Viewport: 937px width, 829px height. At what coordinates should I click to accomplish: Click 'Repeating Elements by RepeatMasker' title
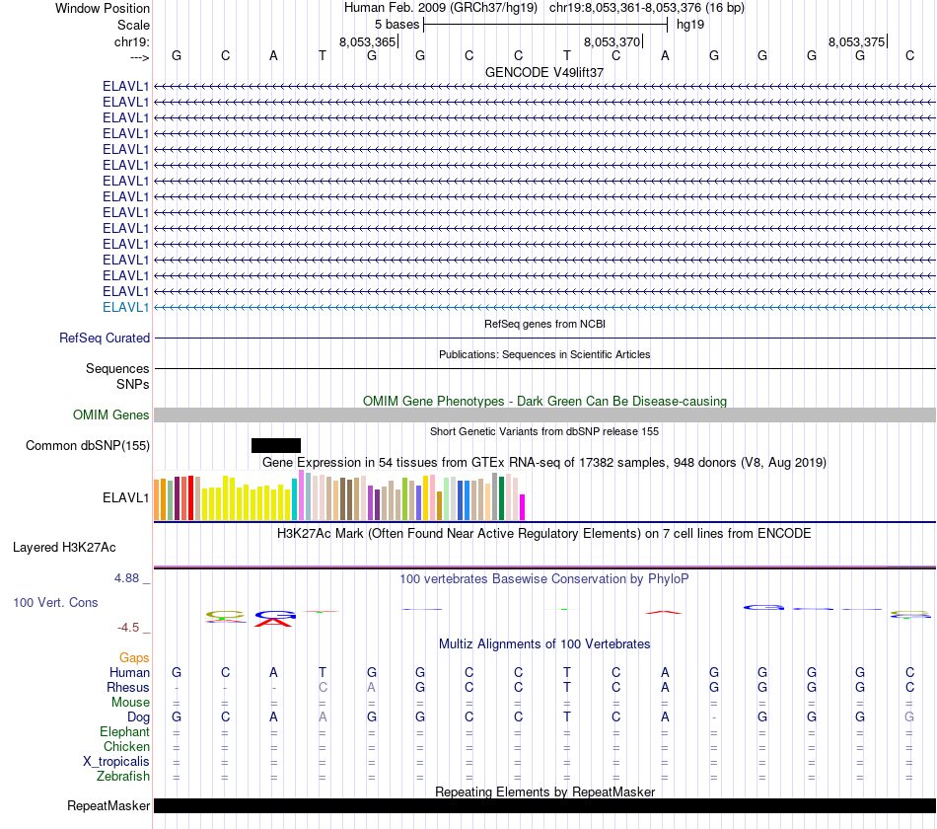point(544,791)
